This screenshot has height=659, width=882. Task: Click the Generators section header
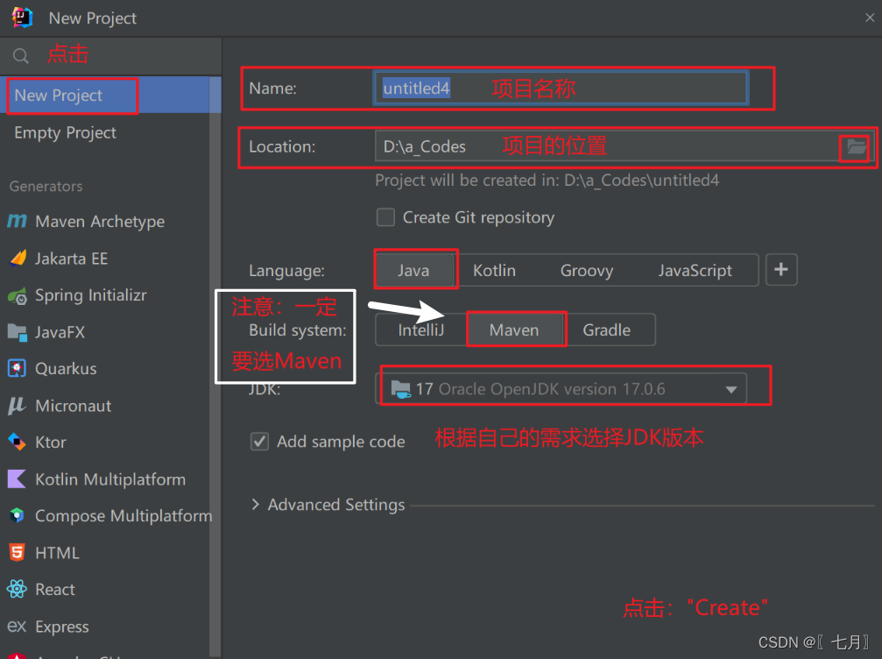pyautogui.click(x=46, y=187)
